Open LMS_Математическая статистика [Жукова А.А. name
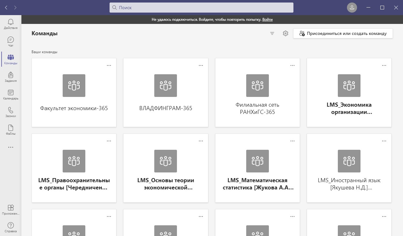This screenshot has height=236, width=403. tap(258, 184)
